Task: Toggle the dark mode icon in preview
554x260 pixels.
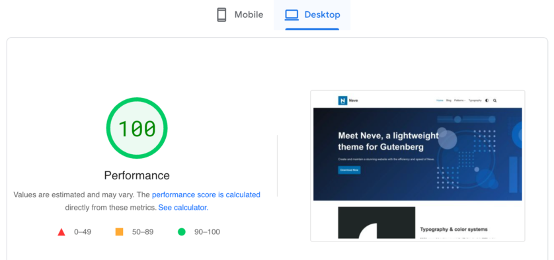Action: [487, 101]
